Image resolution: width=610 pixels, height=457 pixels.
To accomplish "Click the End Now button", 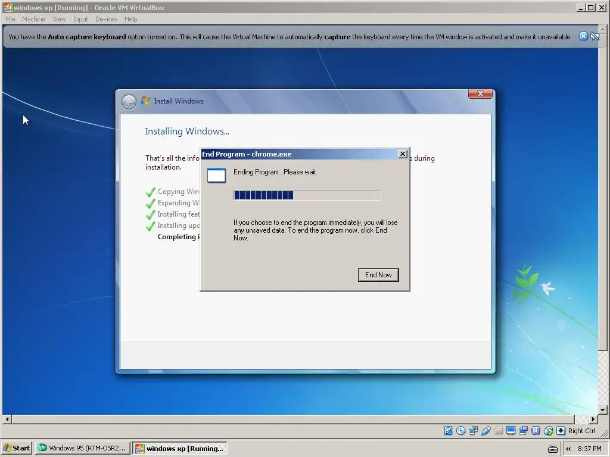I will [x=378, y=275].
